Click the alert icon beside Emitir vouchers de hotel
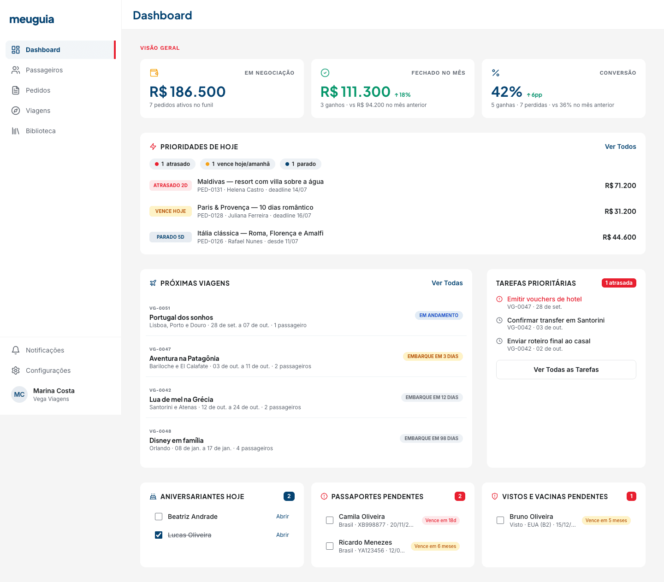Screen dimensions: 664x582 pyautogui.click(x=499, y=299)
